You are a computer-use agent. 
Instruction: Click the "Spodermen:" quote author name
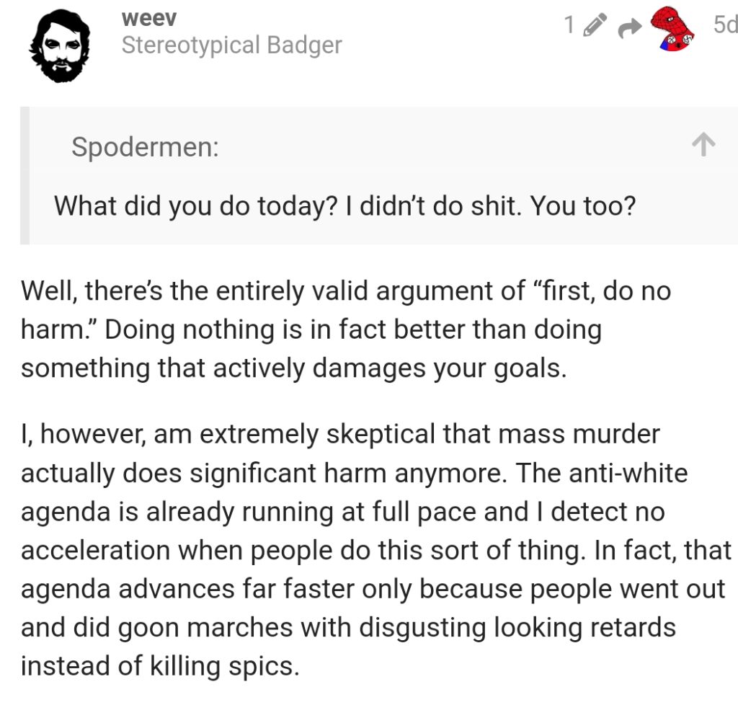coord(145,148)
